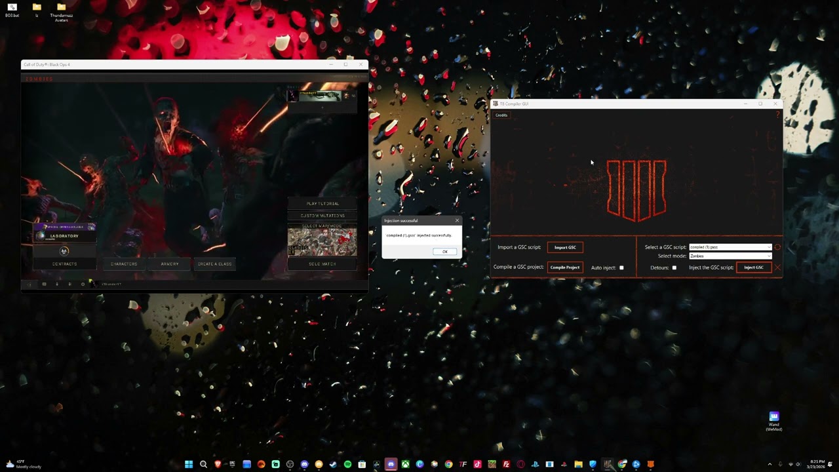This screenshot has height=472, width=839.
Task: Click the Import GSC button
Action: pos(565,247)
